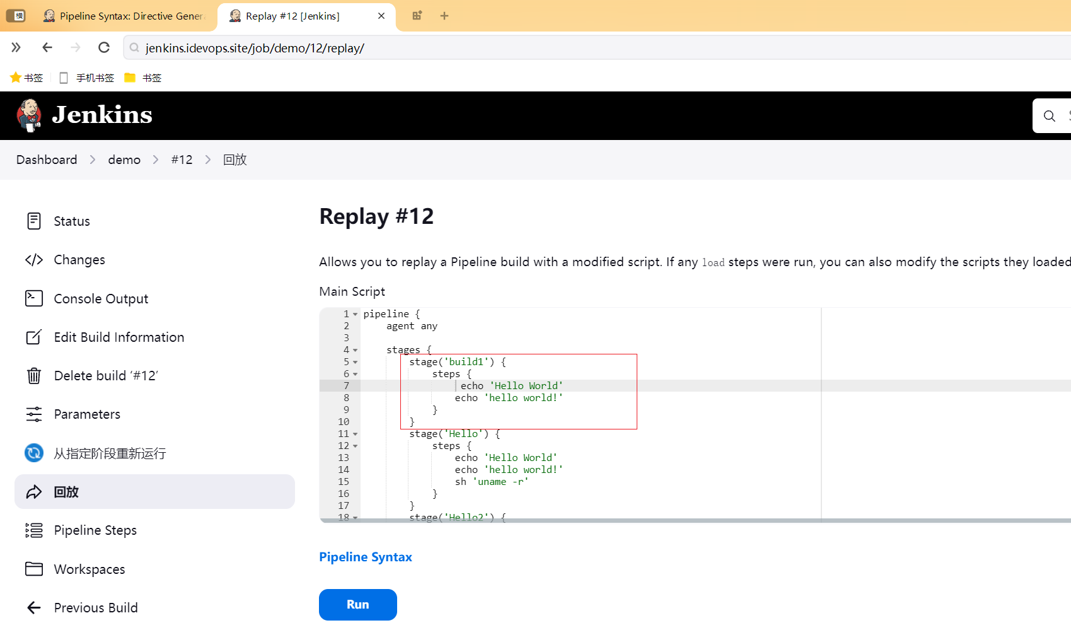1071x642 pixels.
Task: Click 从指定阶段重新运行 in the sidebar
Action: tap(154, 453)
